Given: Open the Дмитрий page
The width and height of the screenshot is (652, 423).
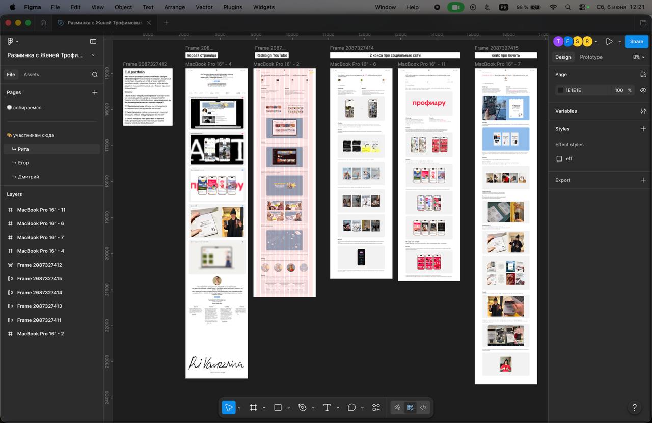Looking at the screenshot, I should (52, 177).
